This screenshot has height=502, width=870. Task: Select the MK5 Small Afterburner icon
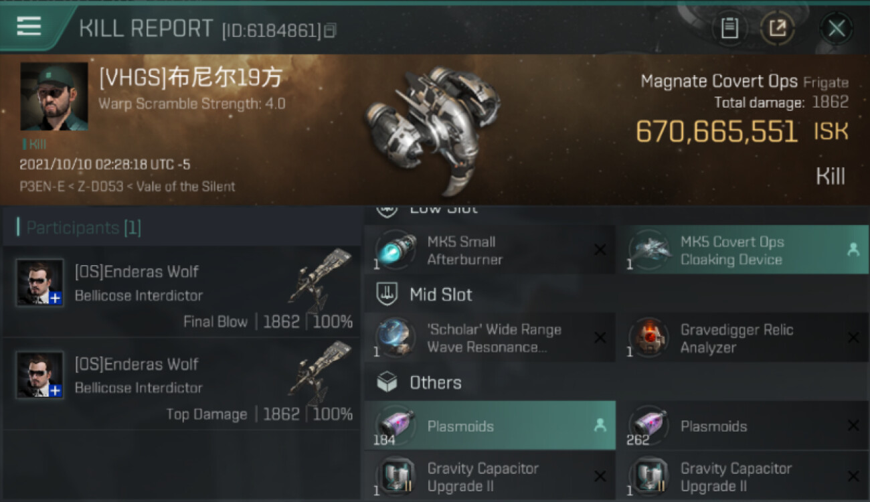pos(396,250)
